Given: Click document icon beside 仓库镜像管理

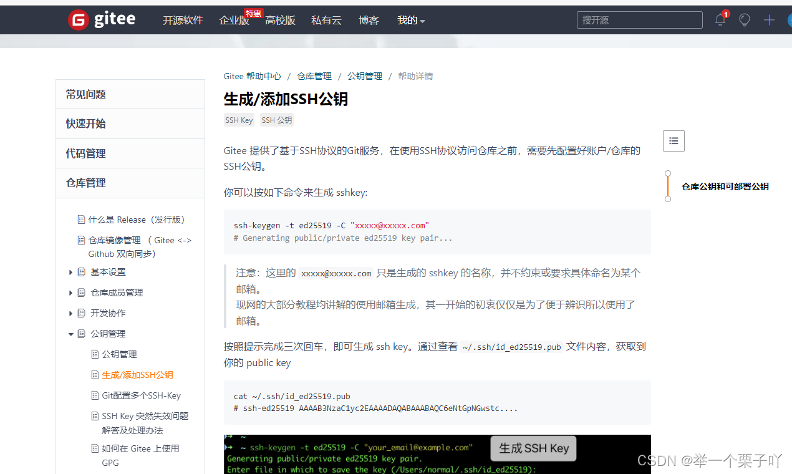Looking at the screenshot, I should (81, 240).
